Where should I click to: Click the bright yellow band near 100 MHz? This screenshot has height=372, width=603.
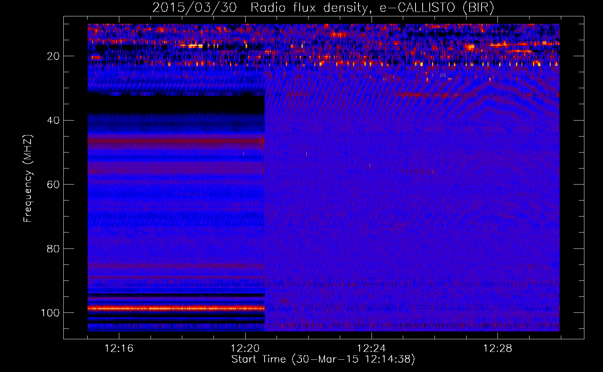[176, 308]
